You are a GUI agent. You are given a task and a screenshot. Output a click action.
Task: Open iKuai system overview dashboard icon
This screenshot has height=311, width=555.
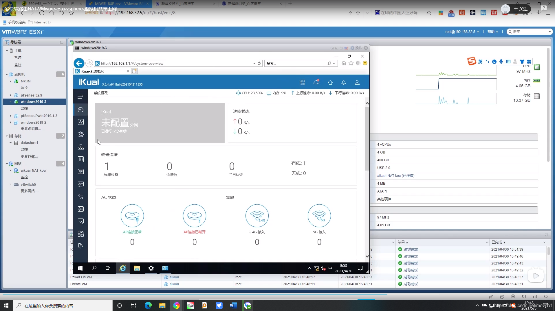click(81, 110)
